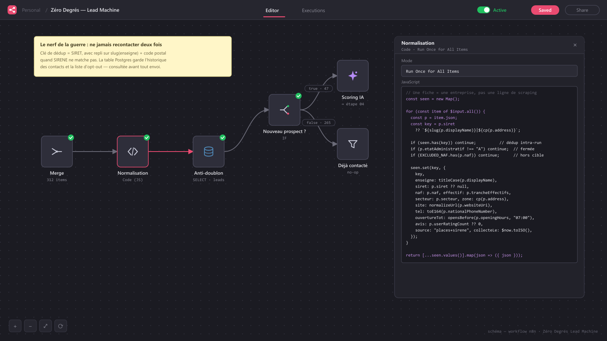This screenshot has width=607, height=341.
Task: Select the Merge node icon
Action: pos(57,152)
